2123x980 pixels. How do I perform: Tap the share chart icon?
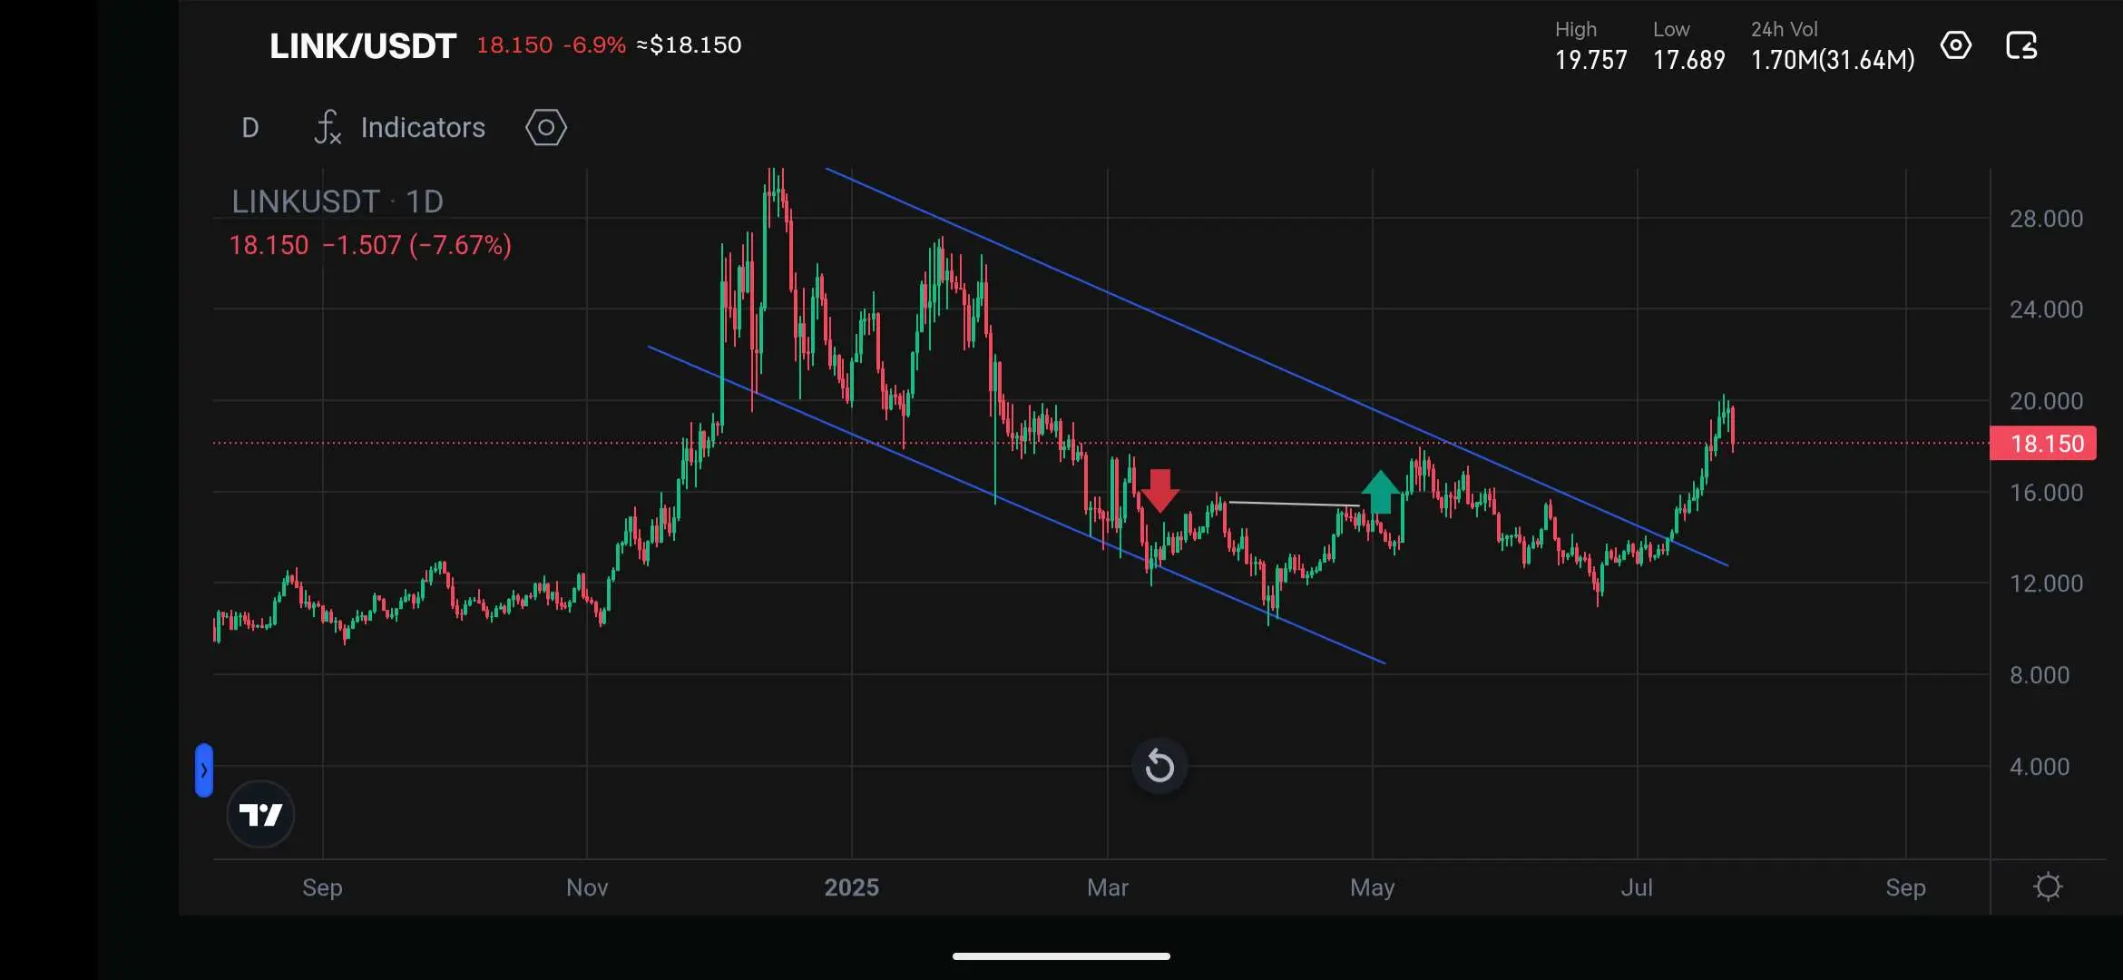coord(2021,45)
